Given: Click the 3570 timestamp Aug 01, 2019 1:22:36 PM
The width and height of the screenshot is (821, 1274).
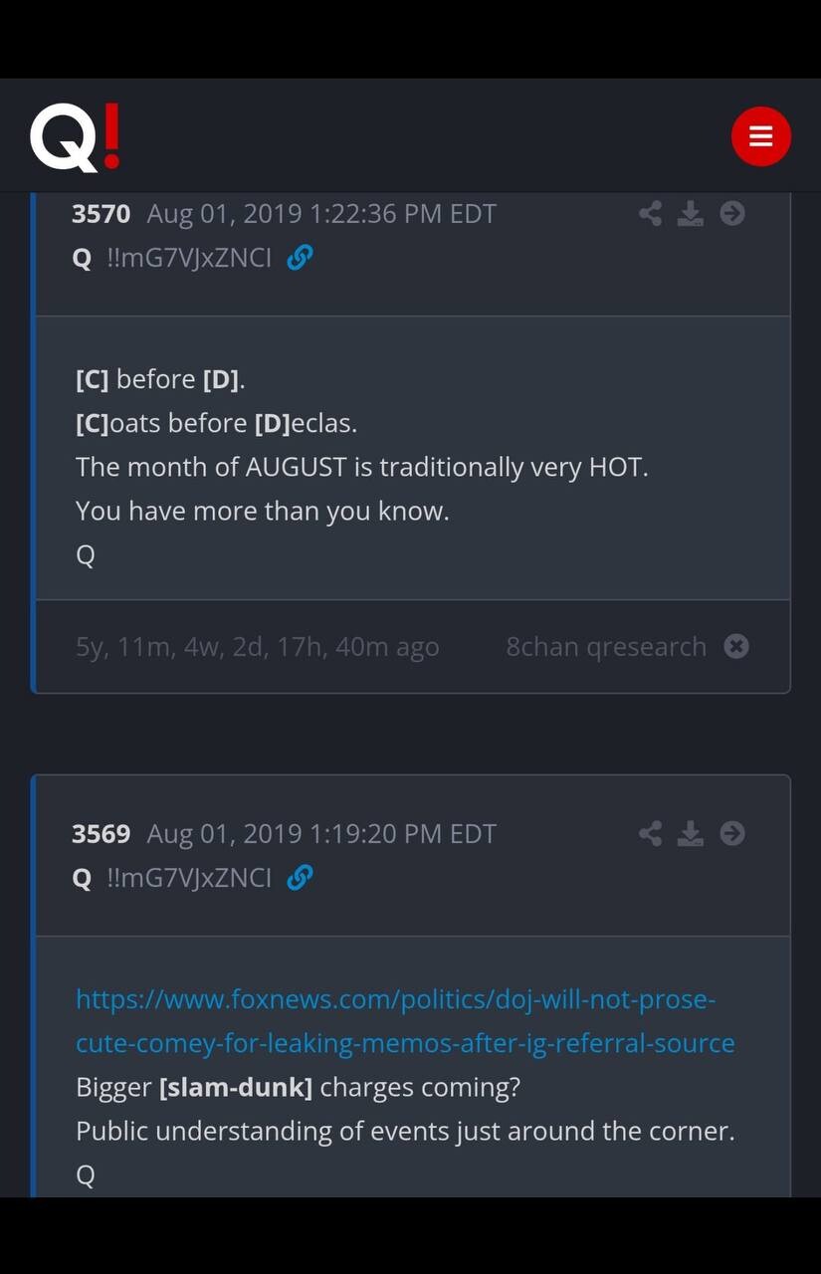Looking at the screenshot, I should click(321, 214).
